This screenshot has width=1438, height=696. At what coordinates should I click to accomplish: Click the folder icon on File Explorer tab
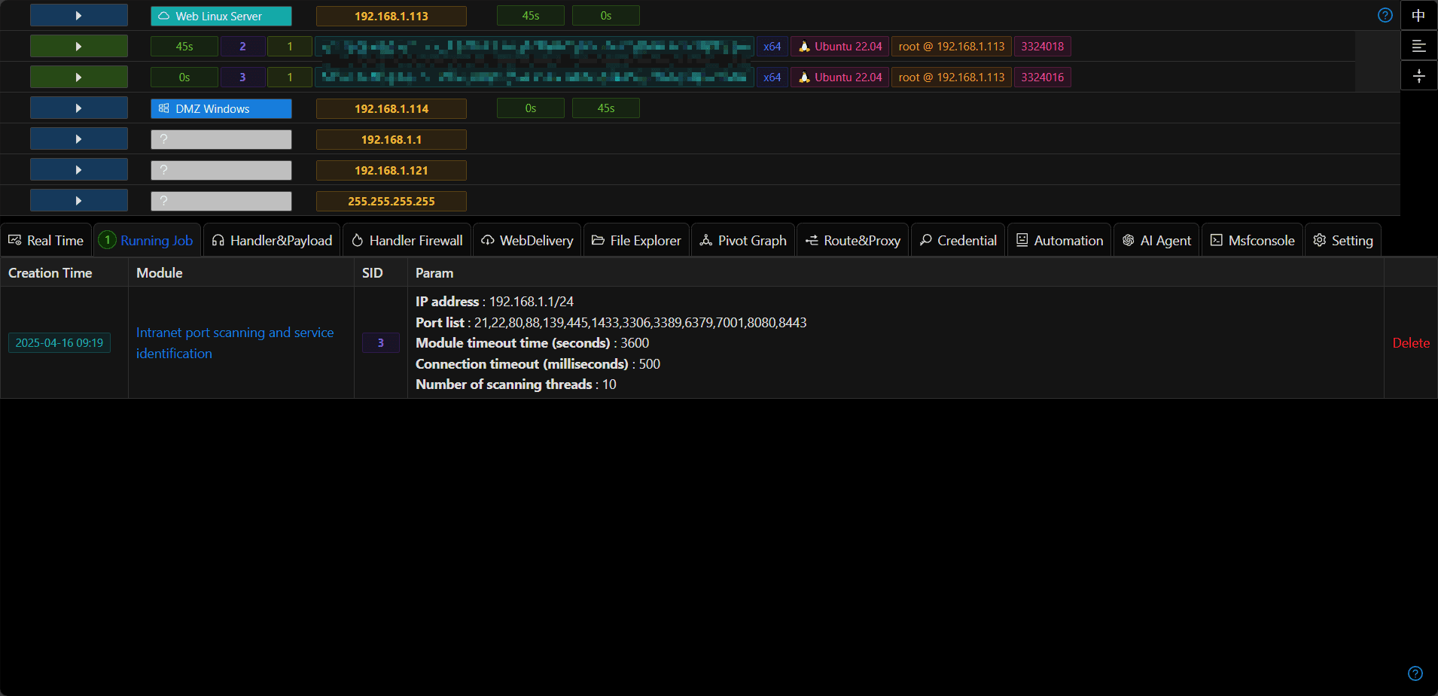click(598, 240)
